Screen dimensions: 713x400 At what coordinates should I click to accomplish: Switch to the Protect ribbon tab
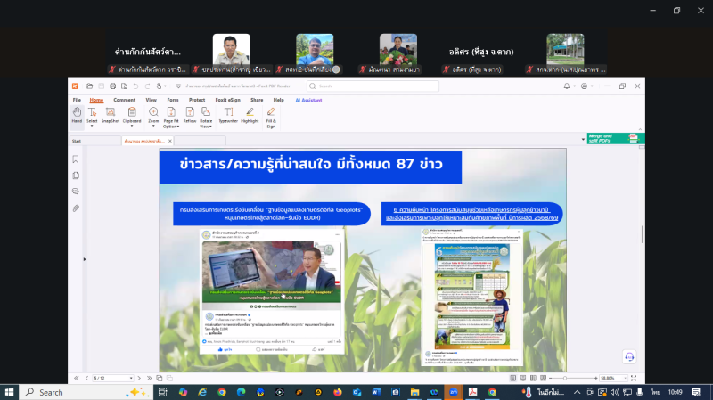point(197,100)
